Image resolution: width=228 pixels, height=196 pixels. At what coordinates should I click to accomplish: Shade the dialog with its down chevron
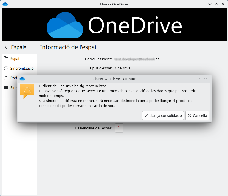199,79
